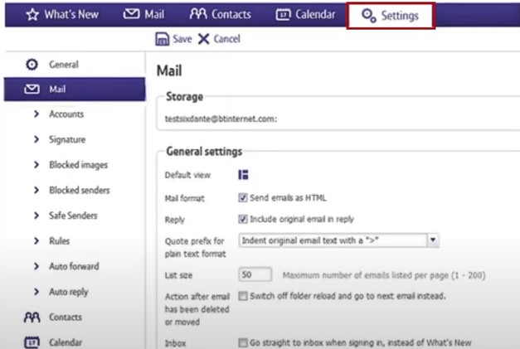Open Safe Senders settings

tap(73, 216)
